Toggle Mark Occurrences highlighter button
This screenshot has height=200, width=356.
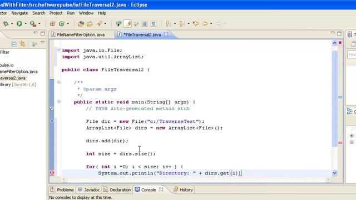point(127,23)
